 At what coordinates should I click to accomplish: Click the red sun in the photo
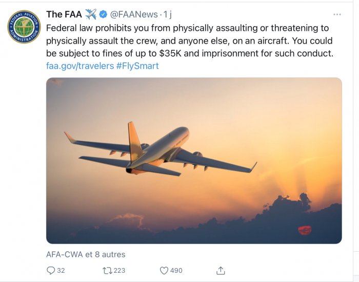coord(305,230)
